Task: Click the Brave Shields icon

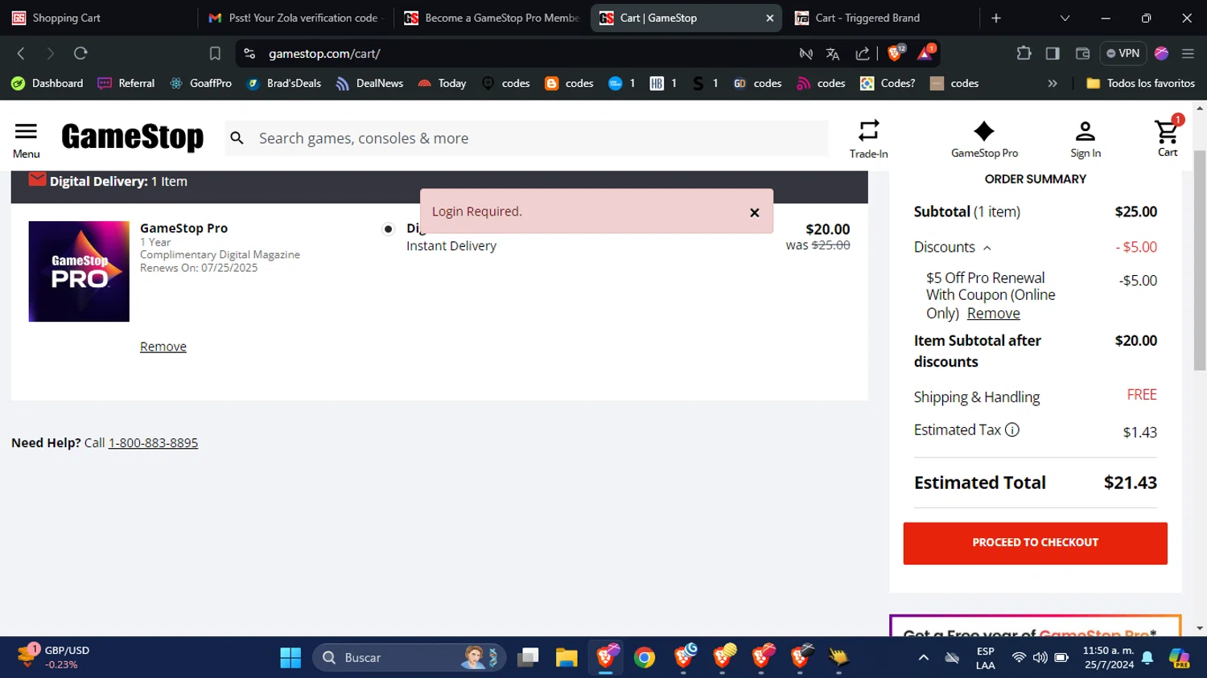Action: 896,53
